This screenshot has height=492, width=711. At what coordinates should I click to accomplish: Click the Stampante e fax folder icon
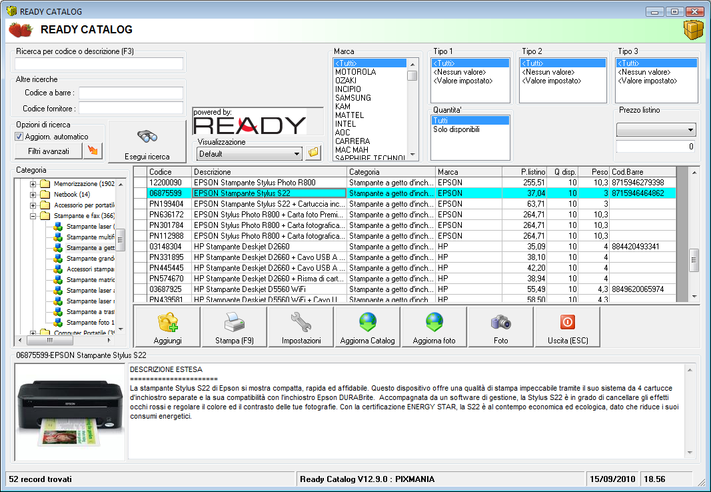[x=45, y=216]
